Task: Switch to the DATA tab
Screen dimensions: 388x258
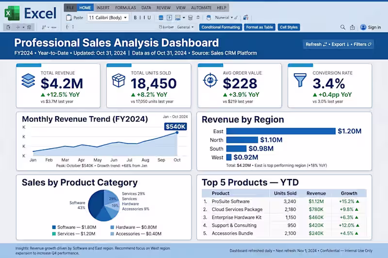Action: tap(146, 8)
